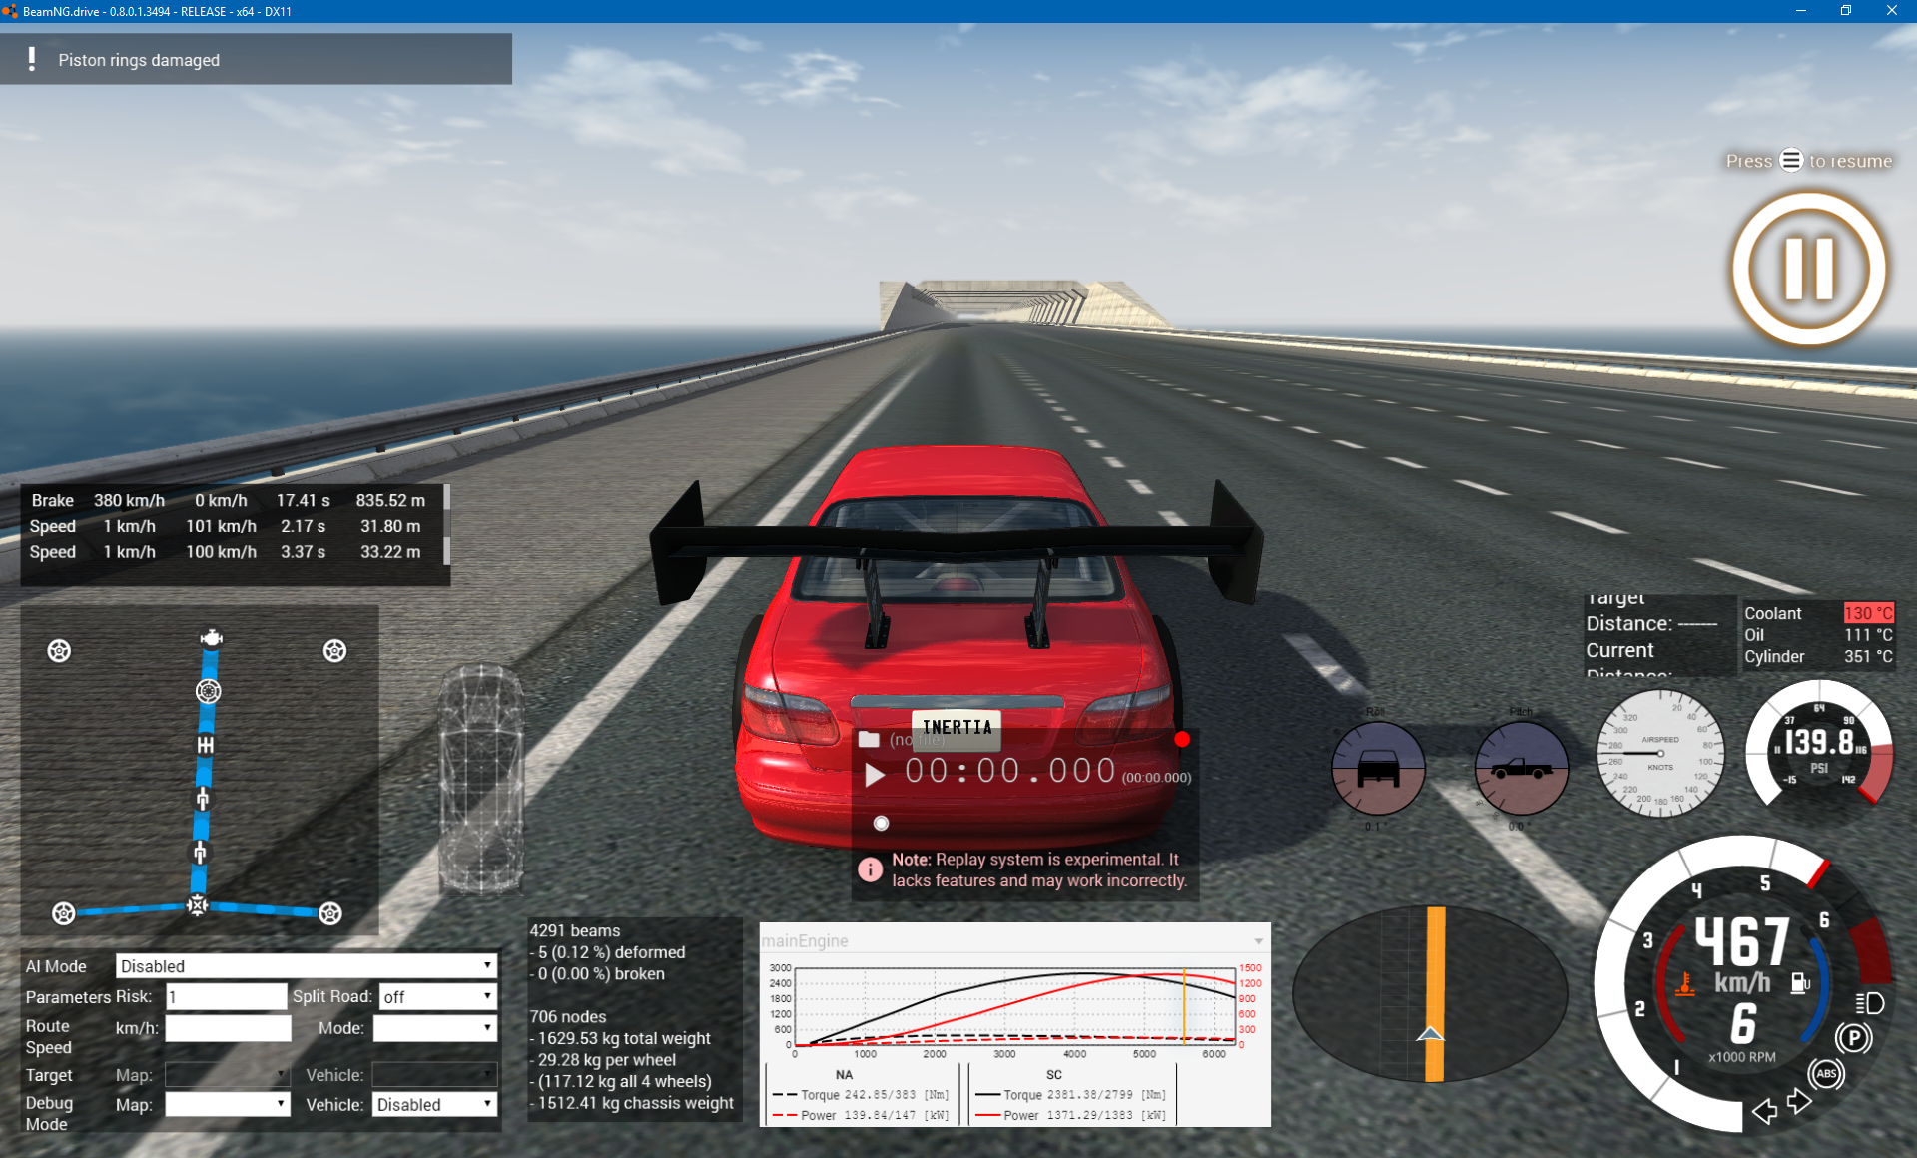Click the ABS indicator icon
This screenshot has width=1917, height=1158.
[x=1826, y=1074]
